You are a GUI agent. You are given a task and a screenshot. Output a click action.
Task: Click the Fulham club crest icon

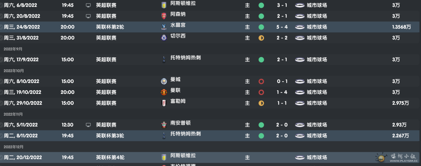(163, 103)
